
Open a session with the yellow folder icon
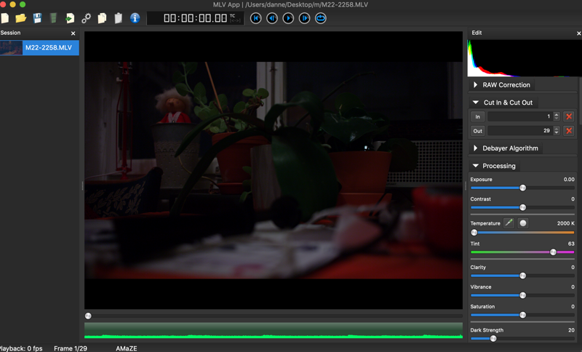coord(21,18)
